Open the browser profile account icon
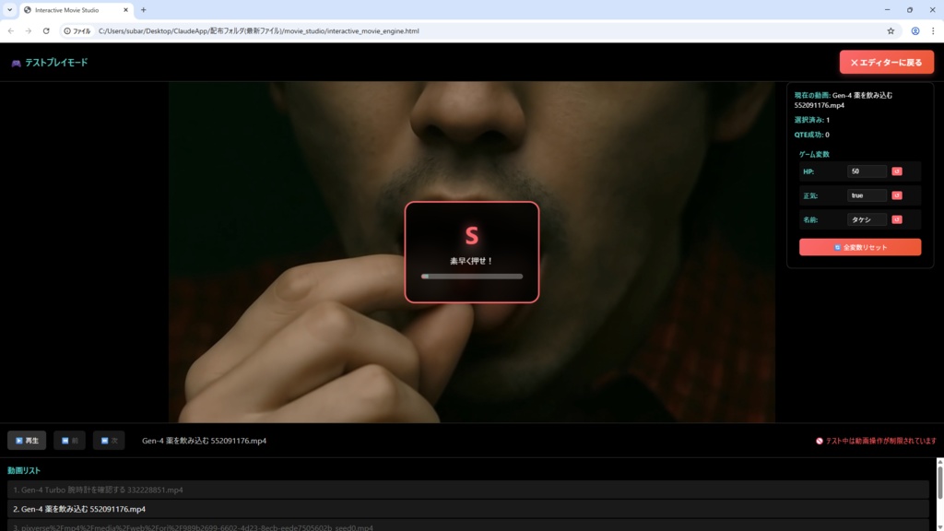This screenshot has width=944, height=531. click(x=914, y=30)
